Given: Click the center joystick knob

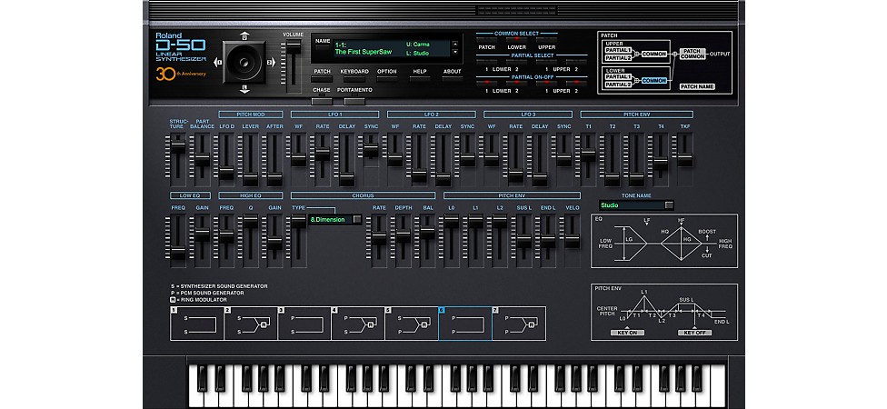Looking at the screenshot, I should click(244, 62).
